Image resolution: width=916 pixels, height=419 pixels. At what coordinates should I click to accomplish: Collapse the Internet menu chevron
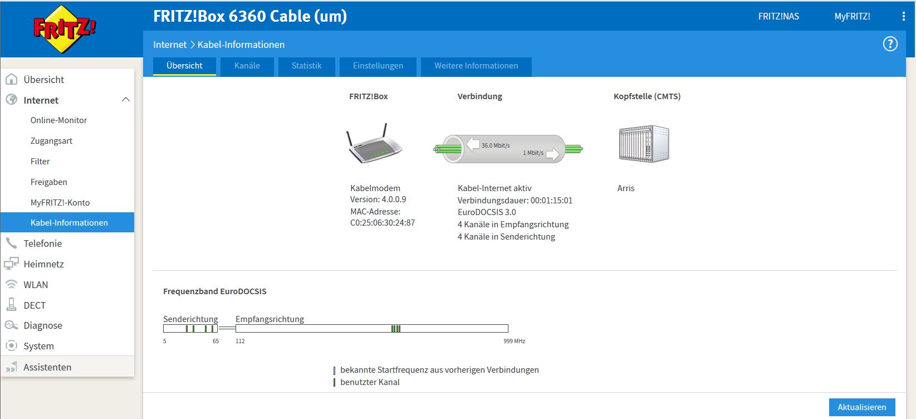tap(126, 100)
